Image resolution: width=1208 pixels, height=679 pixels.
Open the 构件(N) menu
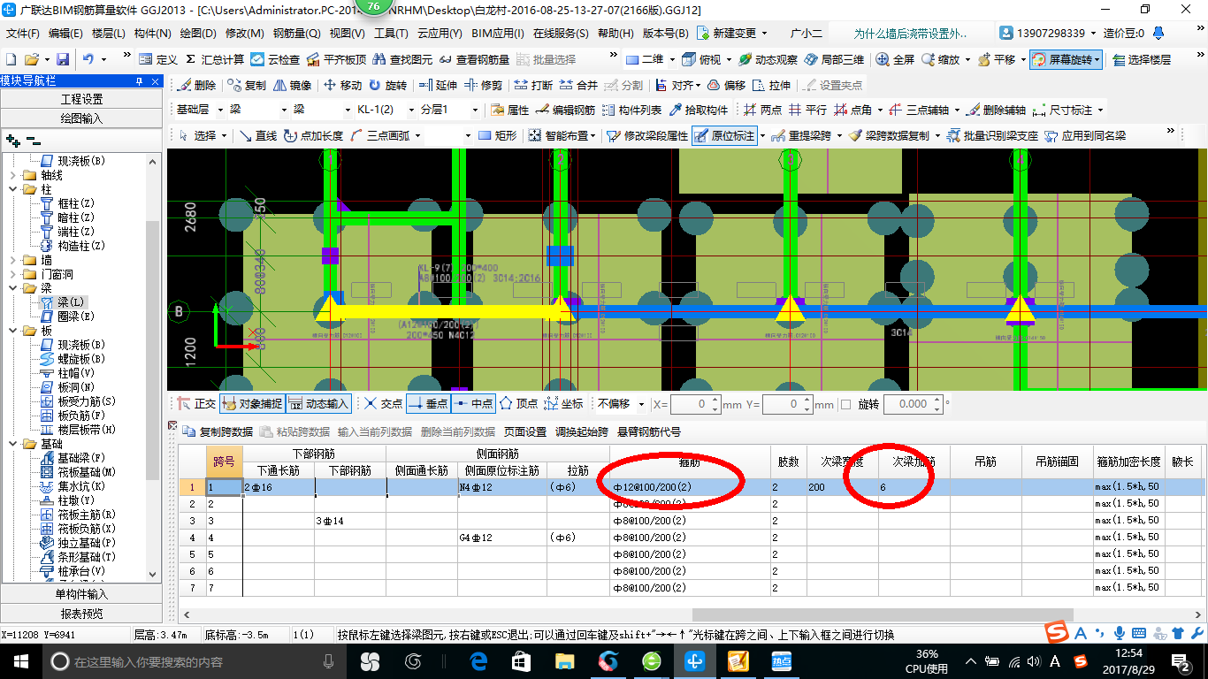pyautogui.click(x=152, y=34)
